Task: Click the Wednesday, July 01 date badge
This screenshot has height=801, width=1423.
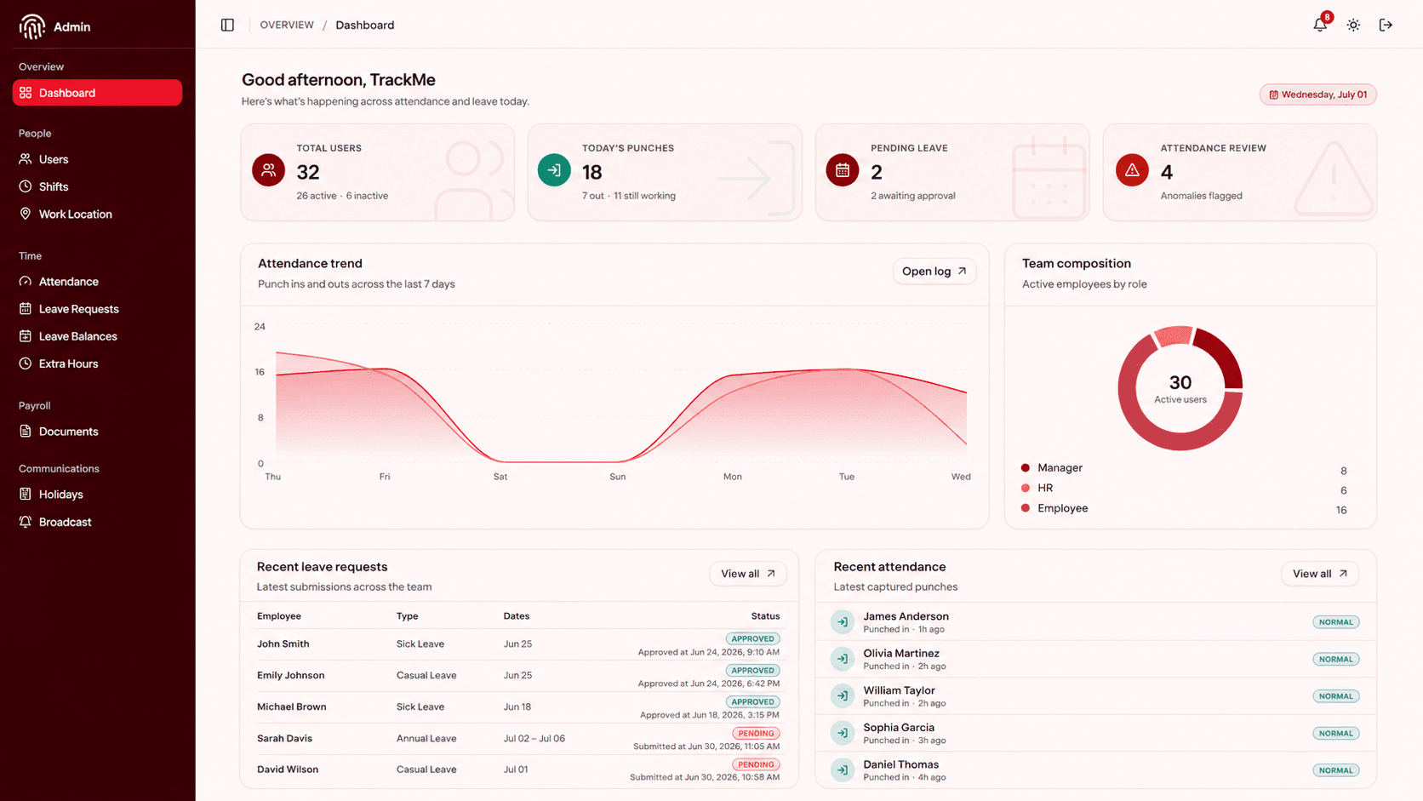Action: pyautogui.click(x=1318, y=94)
